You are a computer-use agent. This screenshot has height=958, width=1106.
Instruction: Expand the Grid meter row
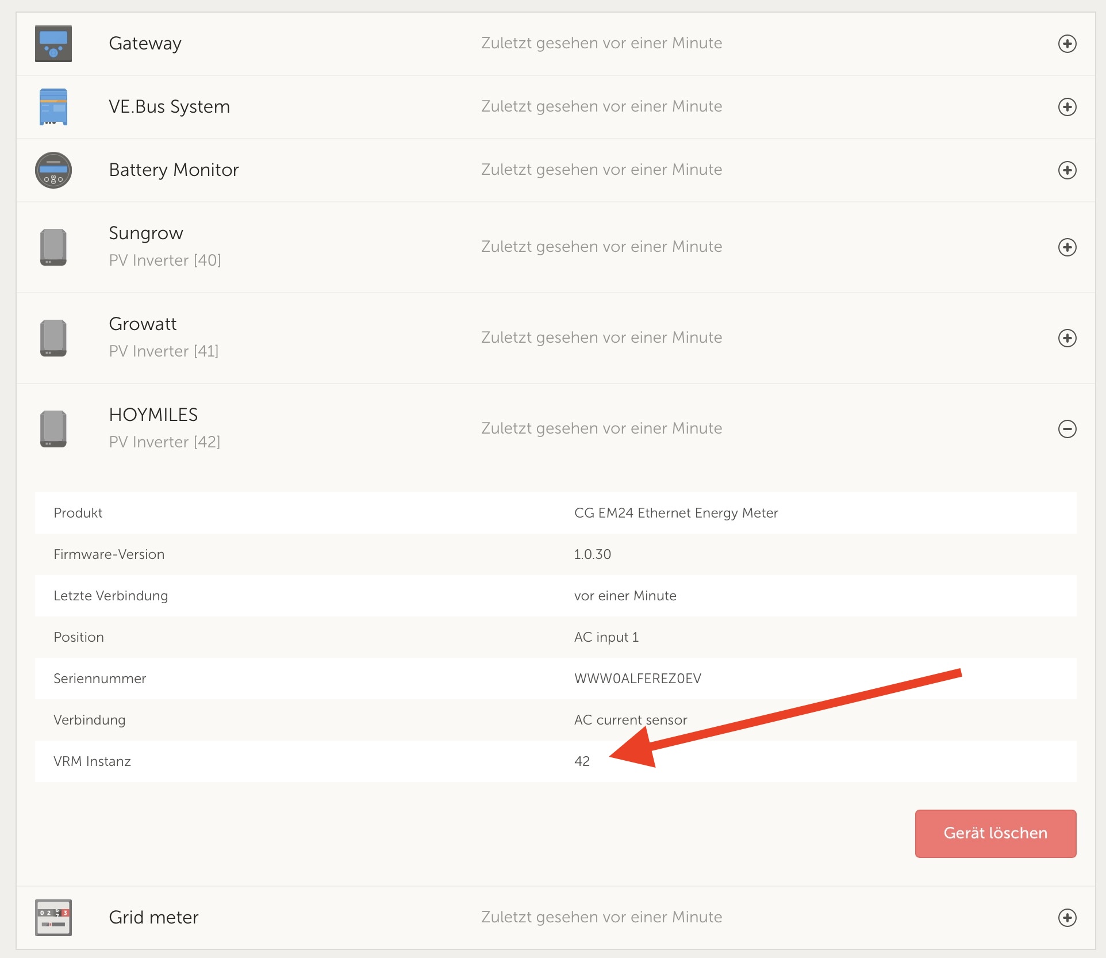click(1067, 918)
